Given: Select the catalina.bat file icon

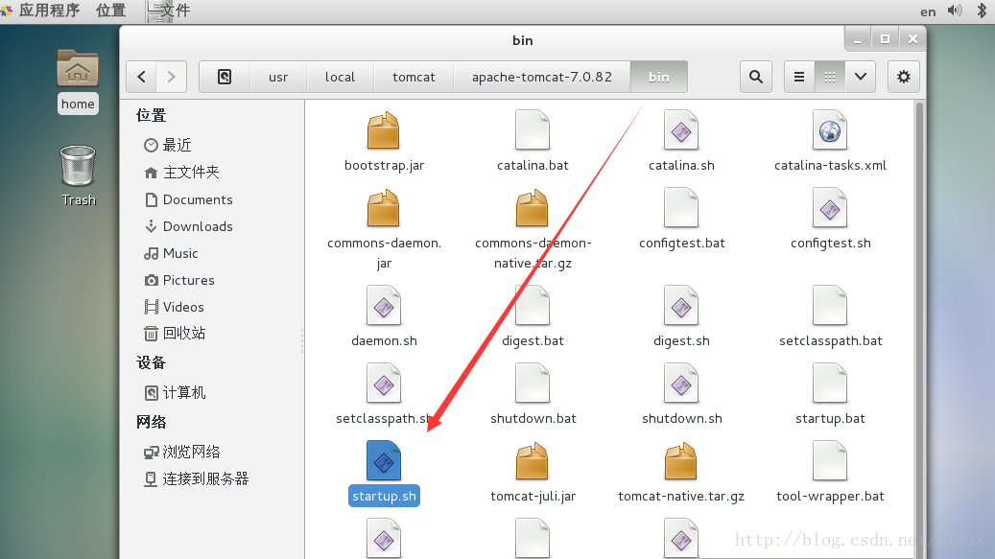Looking at the screenshot, I should pyautogui.click(x=533, y=130).
